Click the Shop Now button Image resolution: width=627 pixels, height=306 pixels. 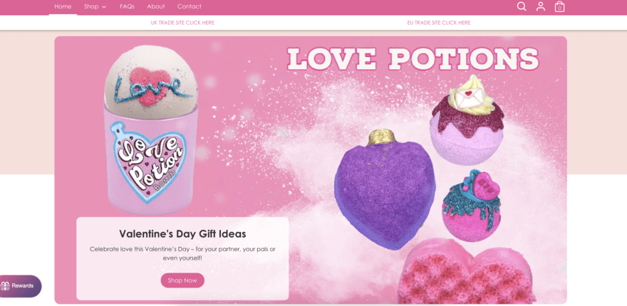182,280
